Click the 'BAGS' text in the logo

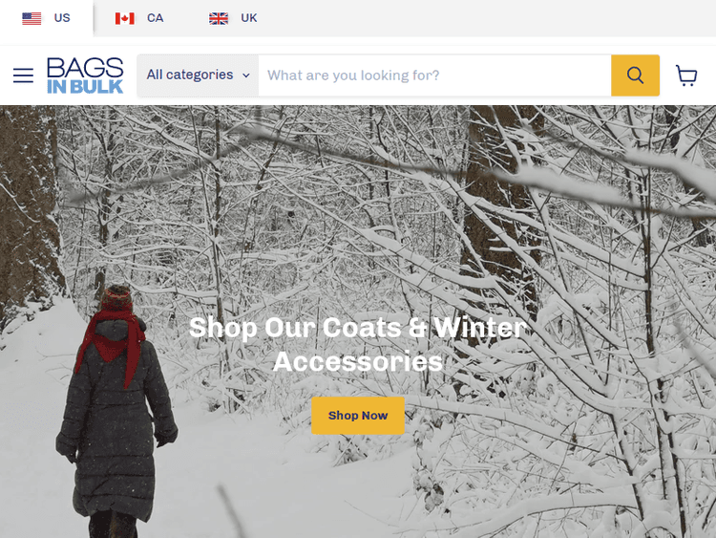coord(85,67)
